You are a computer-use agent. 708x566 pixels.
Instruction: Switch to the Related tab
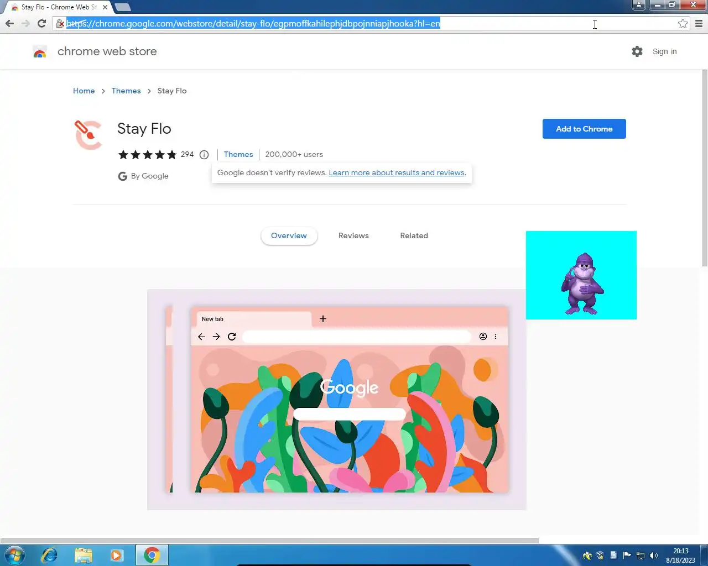click(414, 235)
